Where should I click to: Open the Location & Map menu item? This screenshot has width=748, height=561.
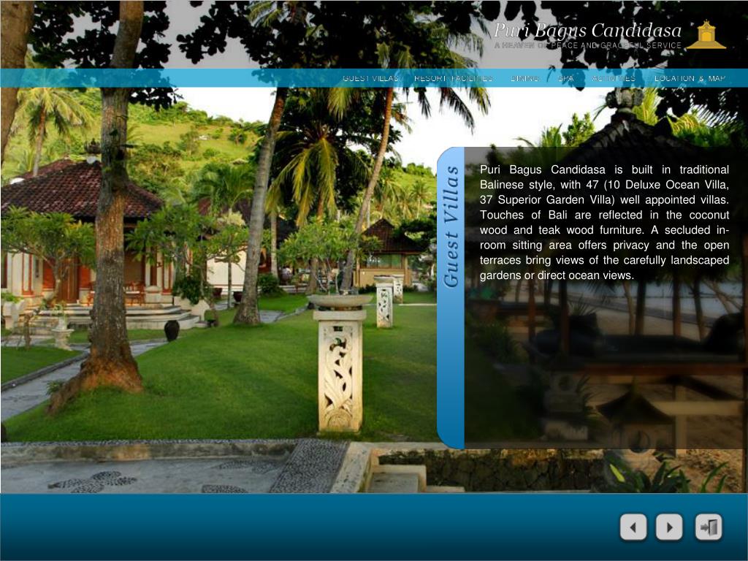[x=690, y=78]
